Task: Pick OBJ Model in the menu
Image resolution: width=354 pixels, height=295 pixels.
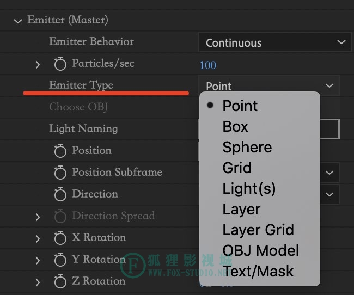Action: coord(260,250)
